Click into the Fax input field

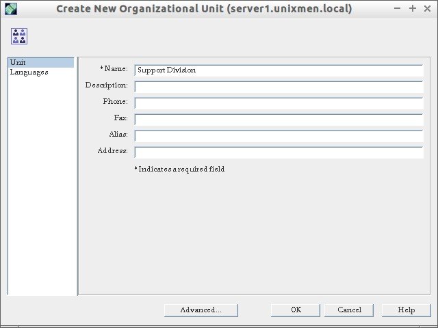[279, 120]
